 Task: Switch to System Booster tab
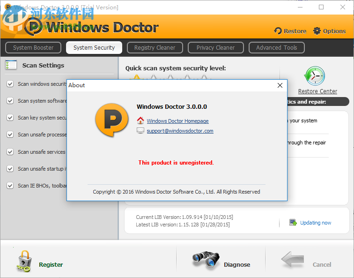pos(33,48)
